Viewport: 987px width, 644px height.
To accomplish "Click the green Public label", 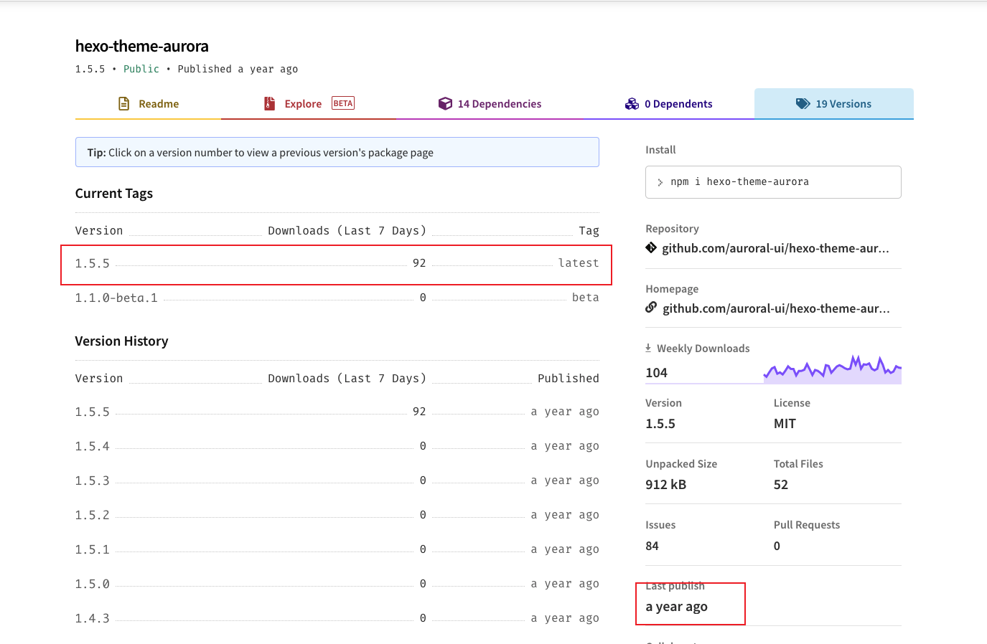I will (141, 69).
